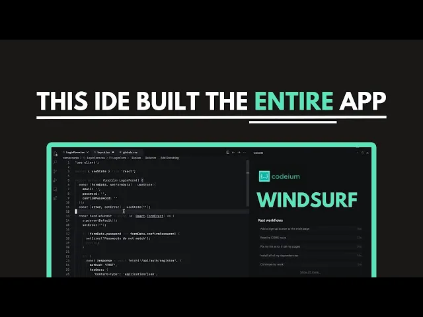Click the plus icon in Cascade panel header
The width and height of the screenshot is (423, 317).
357,153
